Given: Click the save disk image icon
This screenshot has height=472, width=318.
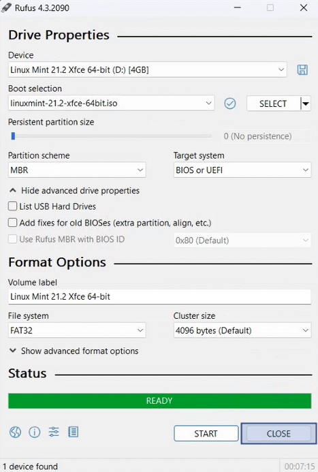Looking at the screenshot, I should (x=302, y=70).
